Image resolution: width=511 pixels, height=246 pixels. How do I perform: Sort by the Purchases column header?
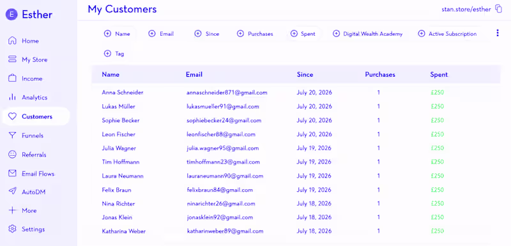(x=379, y=75)
